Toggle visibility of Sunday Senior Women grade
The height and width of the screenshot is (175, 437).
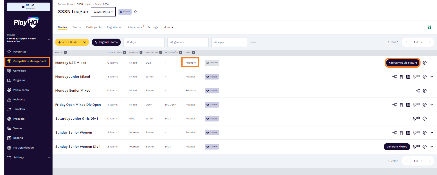point(212,133)
